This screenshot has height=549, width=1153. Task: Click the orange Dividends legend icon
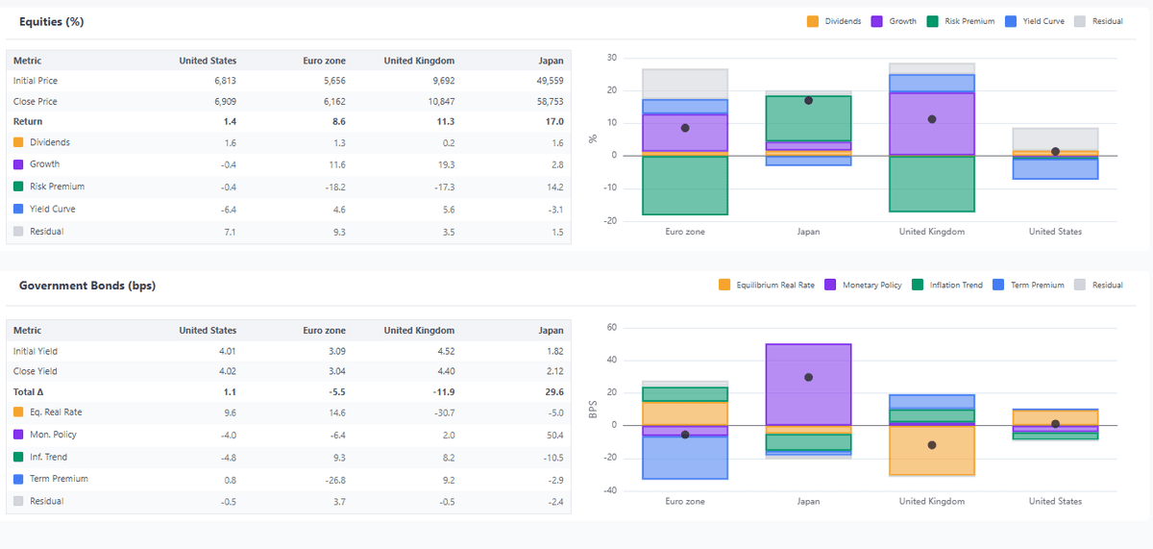tap(812, 21)
